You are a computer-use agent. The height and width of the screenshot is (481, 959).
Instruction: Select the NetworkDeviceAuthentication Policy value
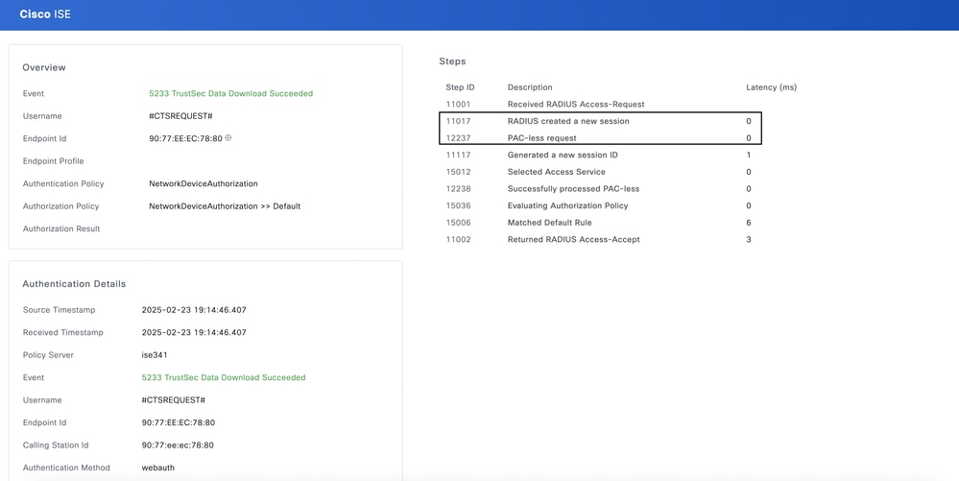coord(204,183)
